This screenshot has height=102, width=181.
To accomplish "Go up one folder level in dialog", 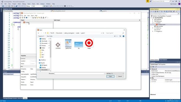I will (45, 33).
